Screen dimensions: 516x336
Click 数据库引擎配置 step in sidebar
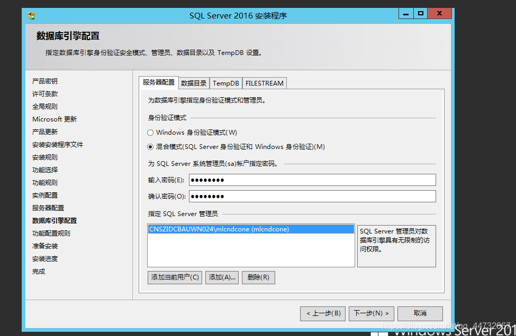[x=55, y=221]
